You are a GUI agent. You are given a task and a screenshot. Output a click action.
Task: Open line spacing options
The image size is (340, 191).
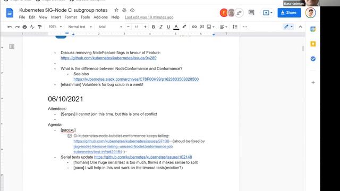point(235,27)
